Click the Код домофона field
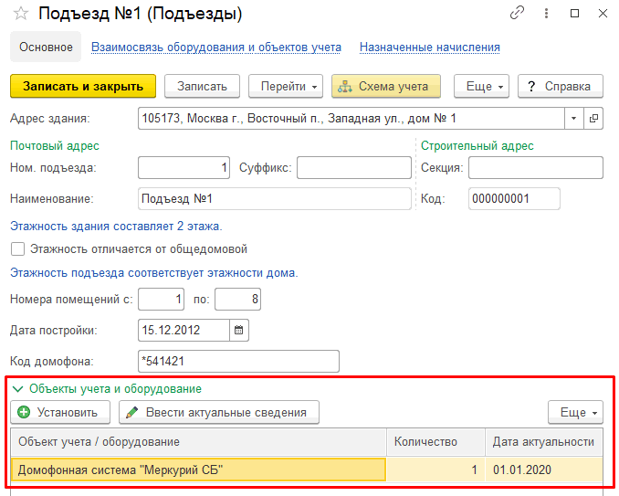619x496 pixels. click(238, 361)
